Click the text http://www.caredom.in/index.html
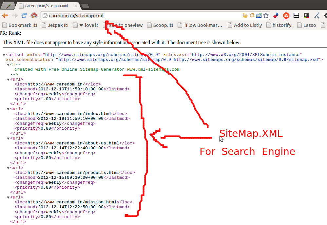The height and width of the screenshot is (225, 327). click(69, 114)
